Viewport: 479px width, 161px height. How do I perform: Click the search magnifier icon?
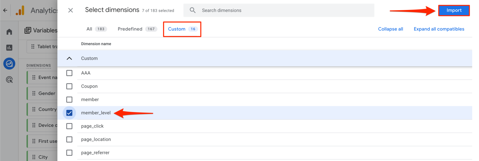193,10
